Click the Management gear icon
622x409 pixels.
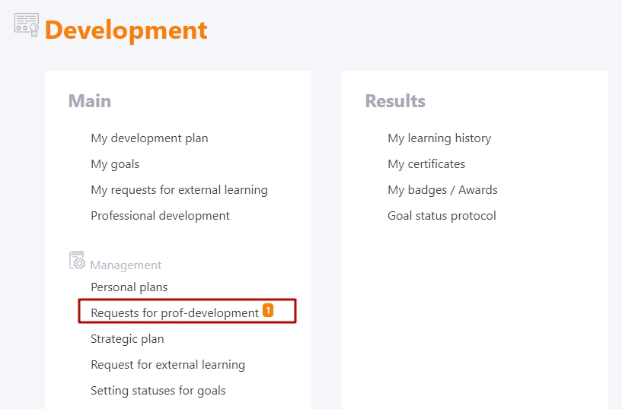pyautogui.click(x=77, y=260)
